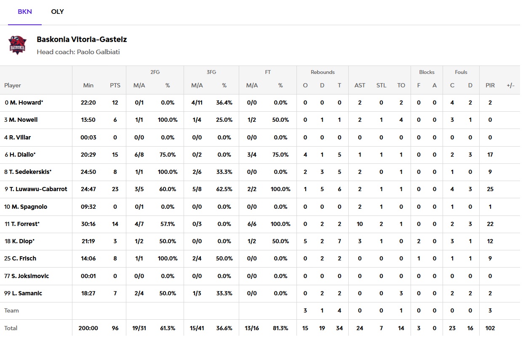The image size is (523, 339).
Task: Click the Min column header
Action: pyautogui.click(x=88, y=85)
